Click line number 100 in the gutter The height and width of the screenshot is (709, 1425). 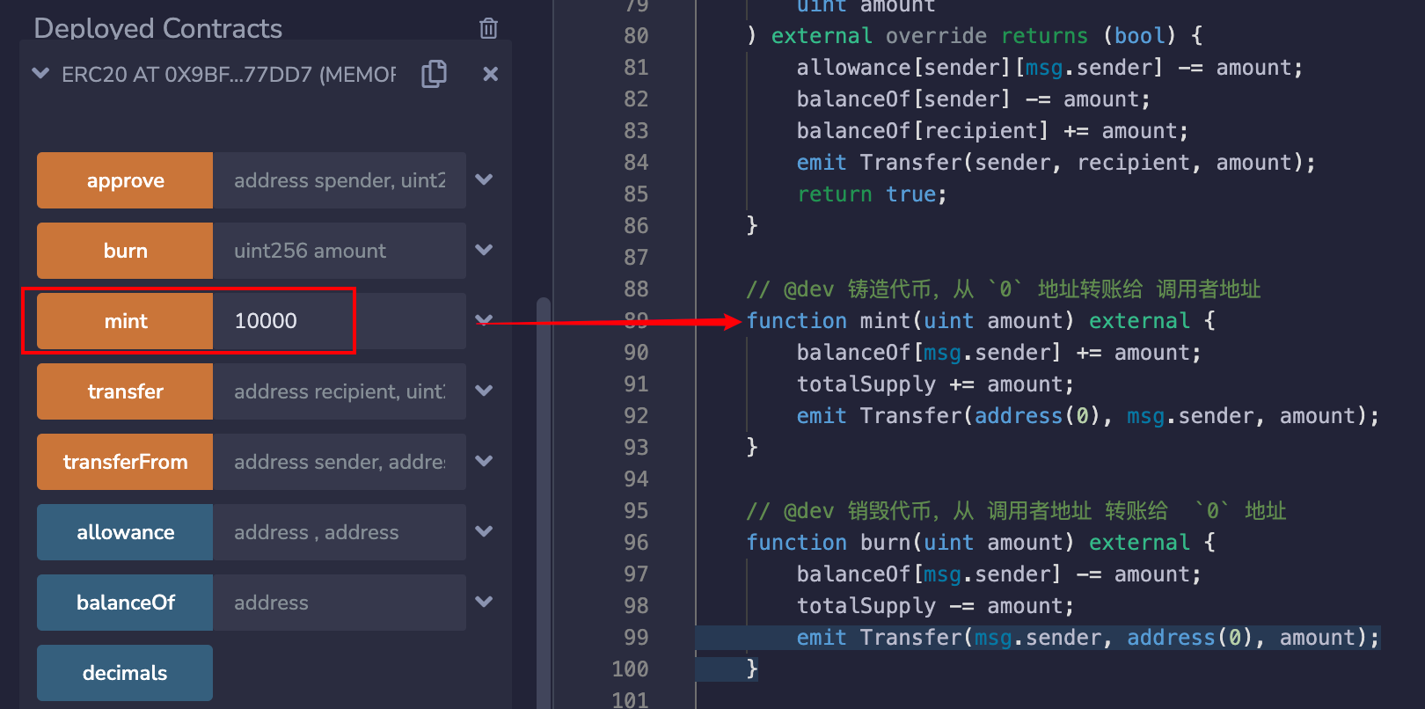tap(630, 669)
